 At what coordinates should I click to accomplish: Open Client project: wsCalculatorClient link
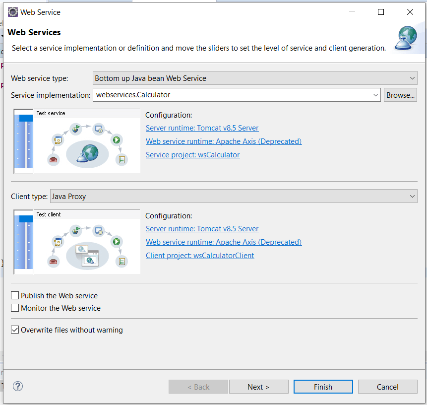200,256
